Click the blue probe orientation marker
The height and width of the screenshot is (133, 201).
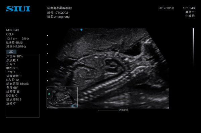(81, 29)
